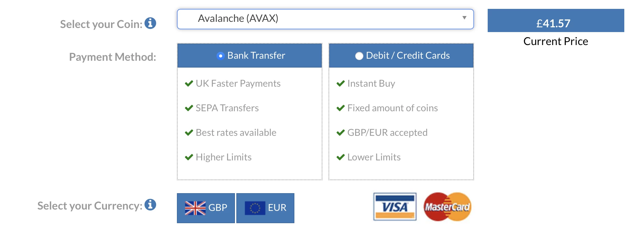Click the checkmark next to Lower Limits

coord(340,157)
